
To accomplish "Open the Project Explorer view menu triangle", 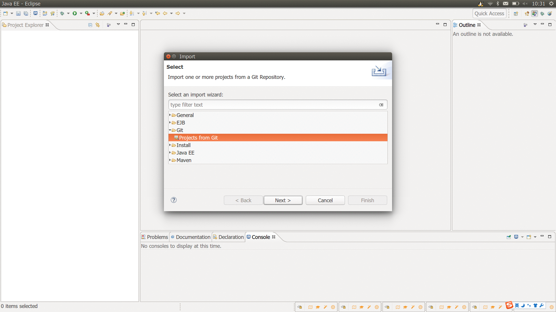I will click(x=118, y=24).
